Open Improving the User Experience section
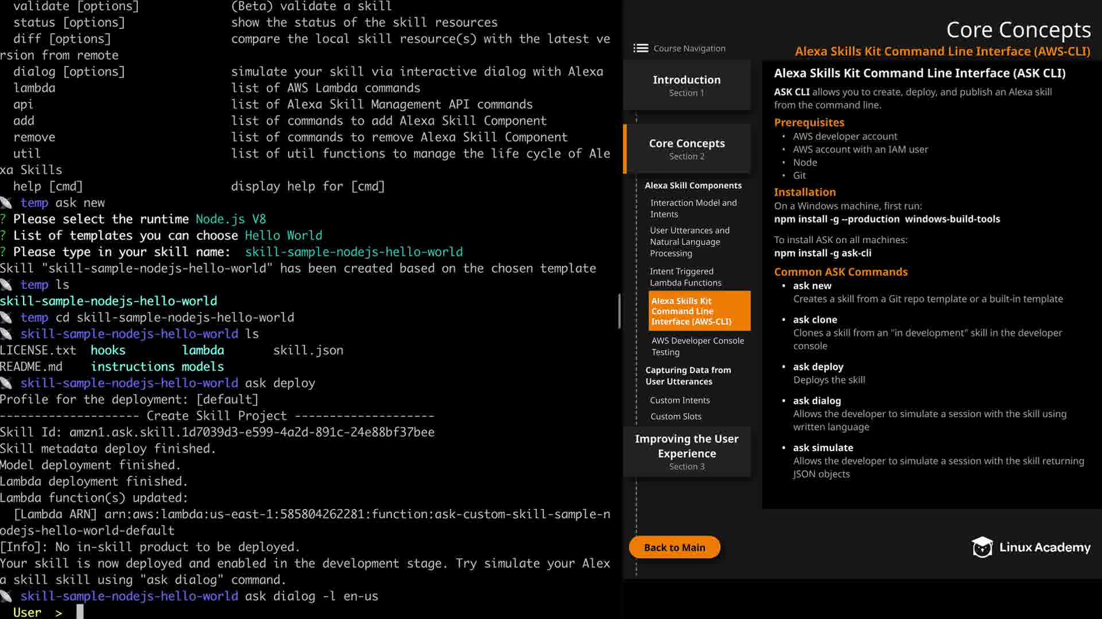1102x619 pixels. [x=686, y=452]
